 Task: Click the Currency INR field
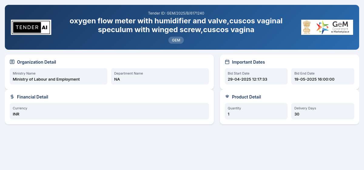[109, 111]
